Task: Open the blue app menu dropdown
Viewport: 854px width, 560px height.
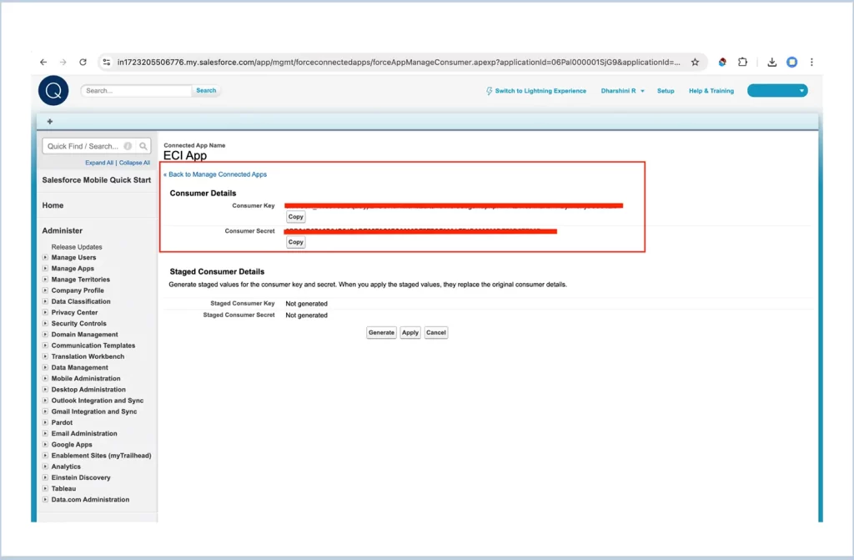Action: click(x=777, y=90)
